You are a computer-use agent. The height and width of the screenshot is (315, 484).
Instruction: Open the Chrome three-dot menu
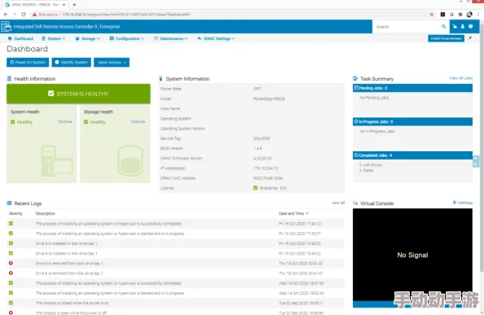point(478,14)
